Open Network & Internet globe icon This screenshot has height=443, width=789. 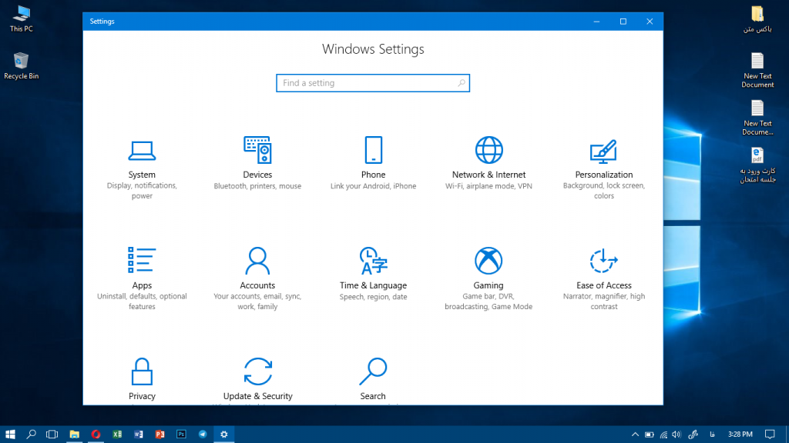coord(489,150)
